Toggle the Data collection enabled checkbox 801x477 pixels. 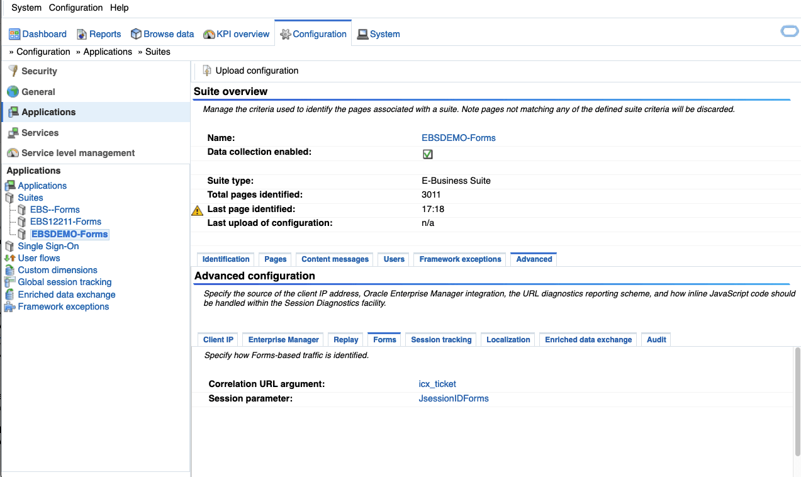tap(428, 154)
